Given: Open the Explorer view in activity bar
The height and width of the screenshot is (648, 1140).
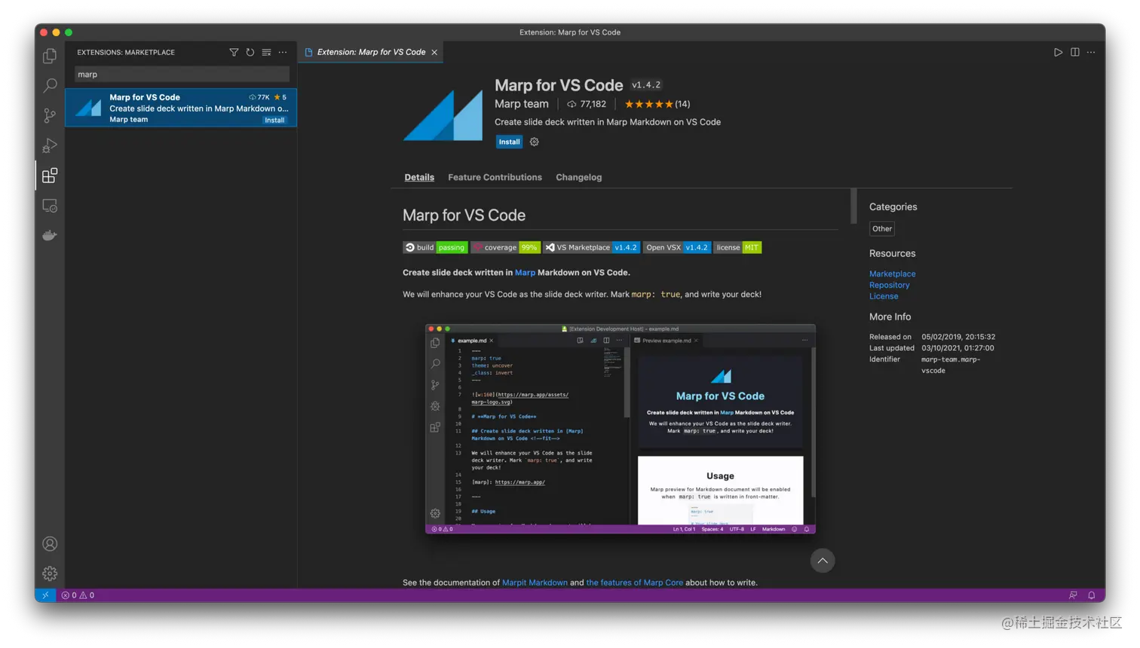Looking at the screenshot, I should click(50, 56).
